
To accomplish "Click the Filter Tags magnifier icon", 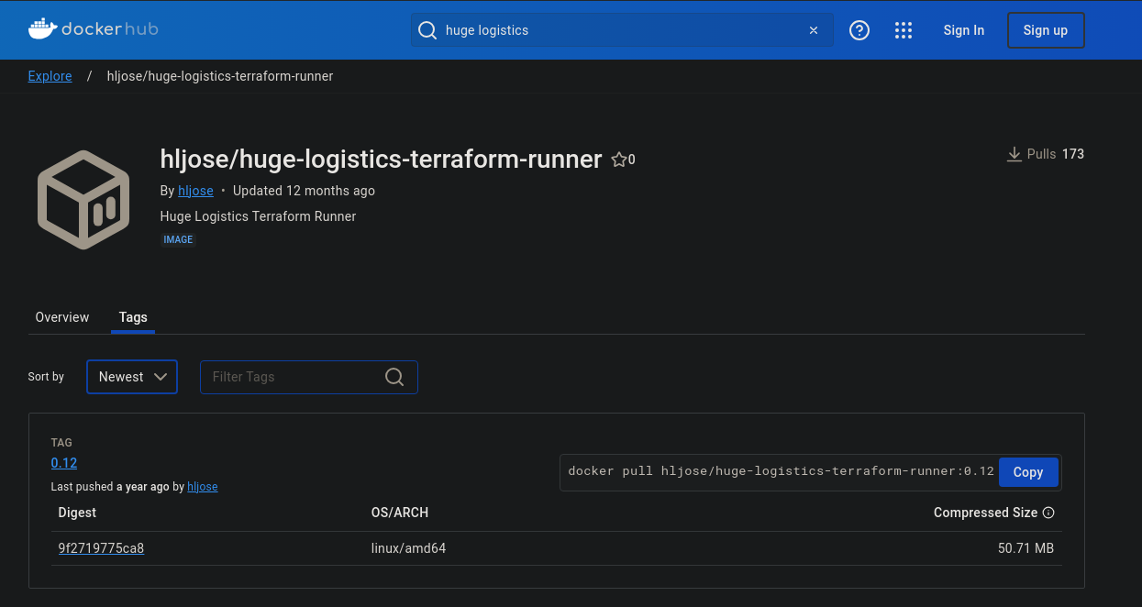I will [x=394, y=377].
